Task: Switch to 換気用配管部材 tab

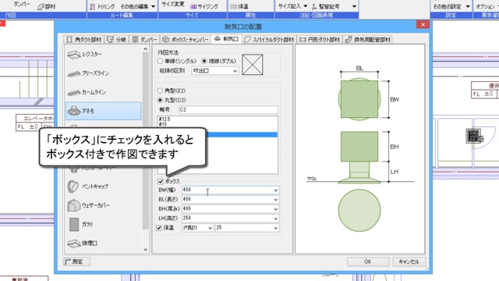Action: coord(368,40)
